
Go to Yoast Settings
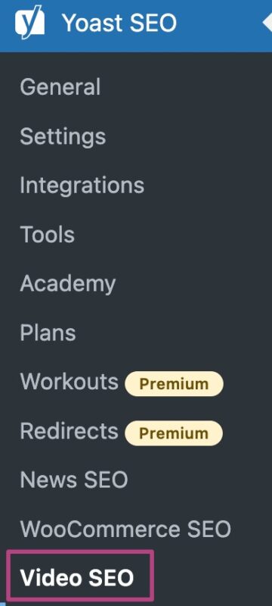[63, 136]
